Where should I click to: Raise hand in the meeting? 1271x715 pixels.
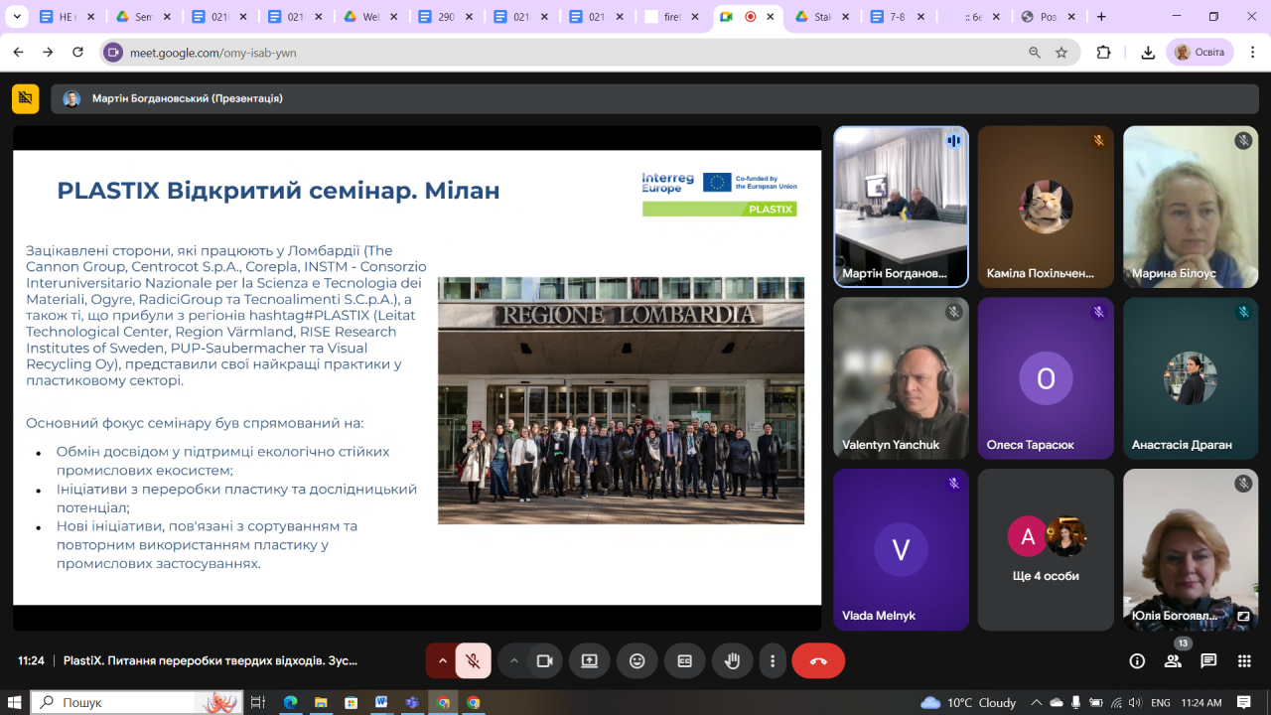point(732,661)
